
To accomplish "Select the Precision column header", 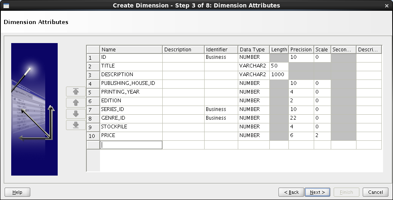I will [301, 50].
